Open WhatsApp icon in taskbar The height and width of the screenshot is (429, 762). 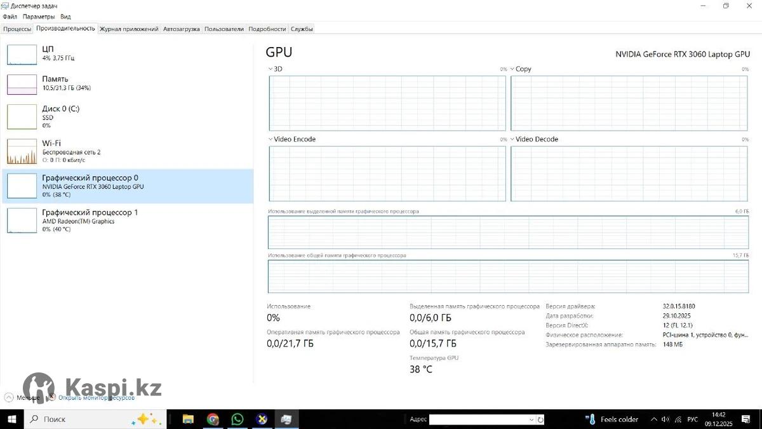point(237,419)
